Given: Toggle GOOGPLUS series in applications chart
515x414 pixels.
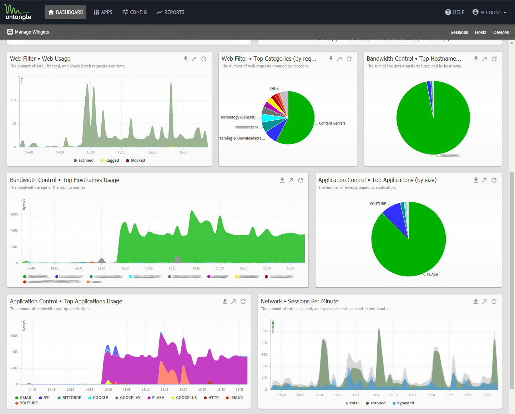Looking at the screenshot, I should 184,398.
